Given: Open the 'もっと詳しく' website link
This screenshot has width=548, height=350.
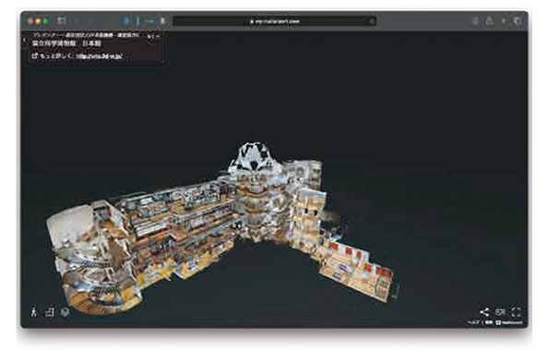Looking at the screenshot, I should coord(77,55).
